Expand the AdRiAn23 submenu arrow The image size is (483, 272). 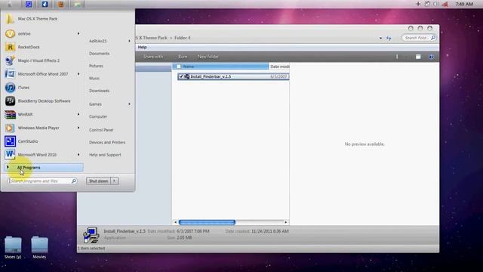click(129, 41)
